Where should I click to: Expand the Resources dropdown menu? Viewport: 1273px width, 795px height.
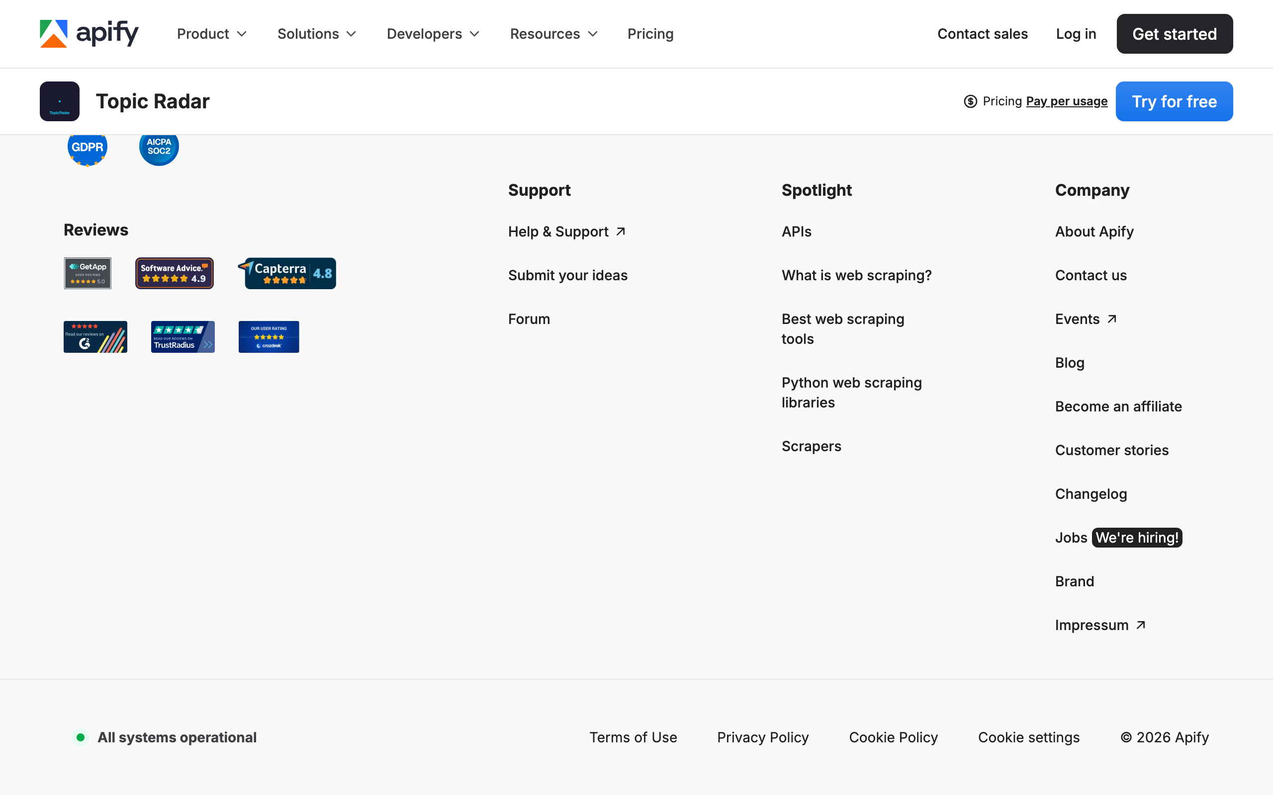tap(553, 34)
